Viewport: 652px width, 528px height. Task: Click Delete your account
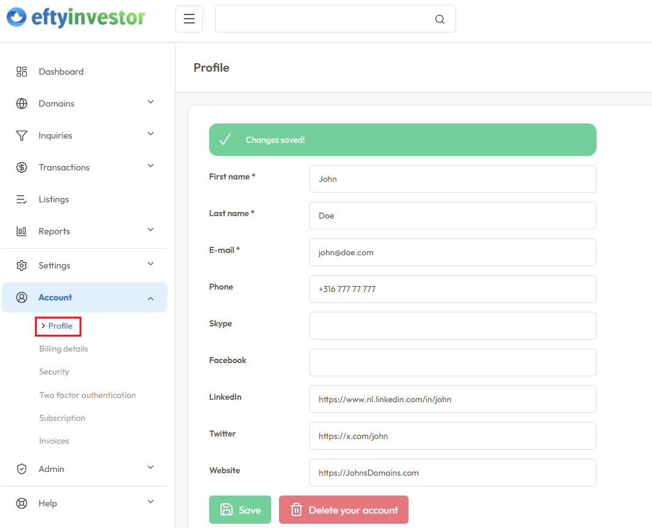343,509
